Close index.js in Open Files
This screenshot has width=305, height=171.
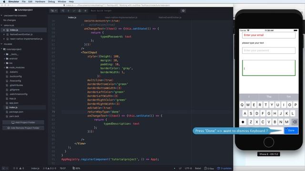tap(4, 30)
